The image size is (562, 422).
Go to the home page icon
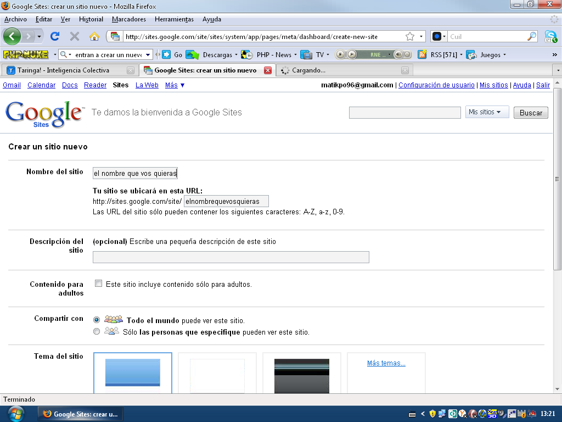tap(94, 36)
